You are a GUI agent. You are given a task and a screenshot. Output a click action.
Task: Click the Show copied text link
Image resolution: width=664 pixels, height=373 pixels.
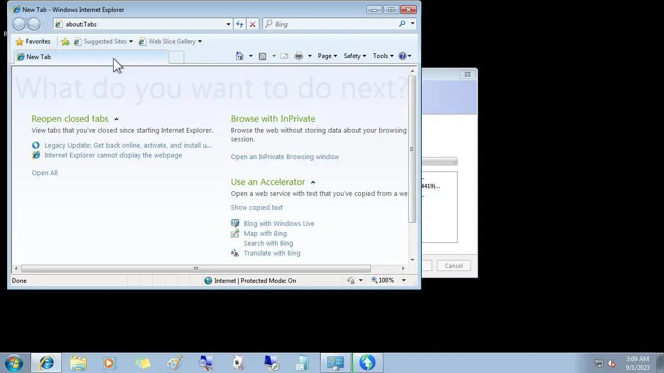257,207
